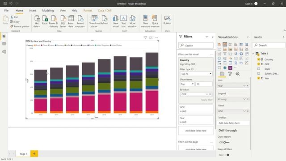Open visual filter icon above chart
The height and width of the screenshot is (161, 286).
pos(145,38)
